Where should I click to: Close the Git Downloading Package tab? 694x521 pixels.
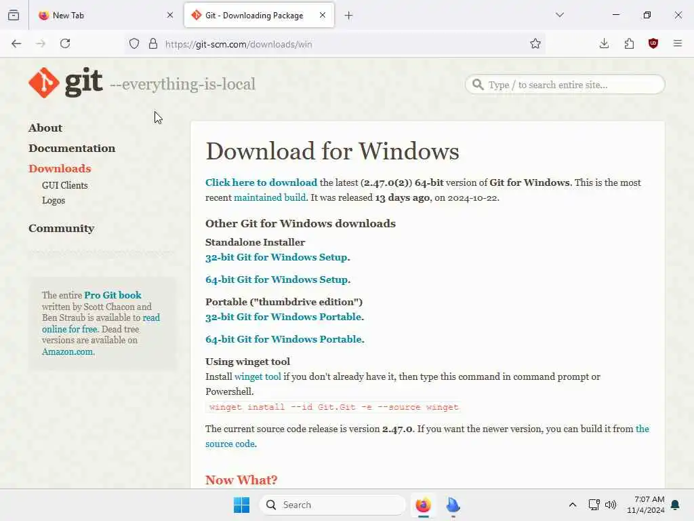pyautogui.click(x=323, y=15)
